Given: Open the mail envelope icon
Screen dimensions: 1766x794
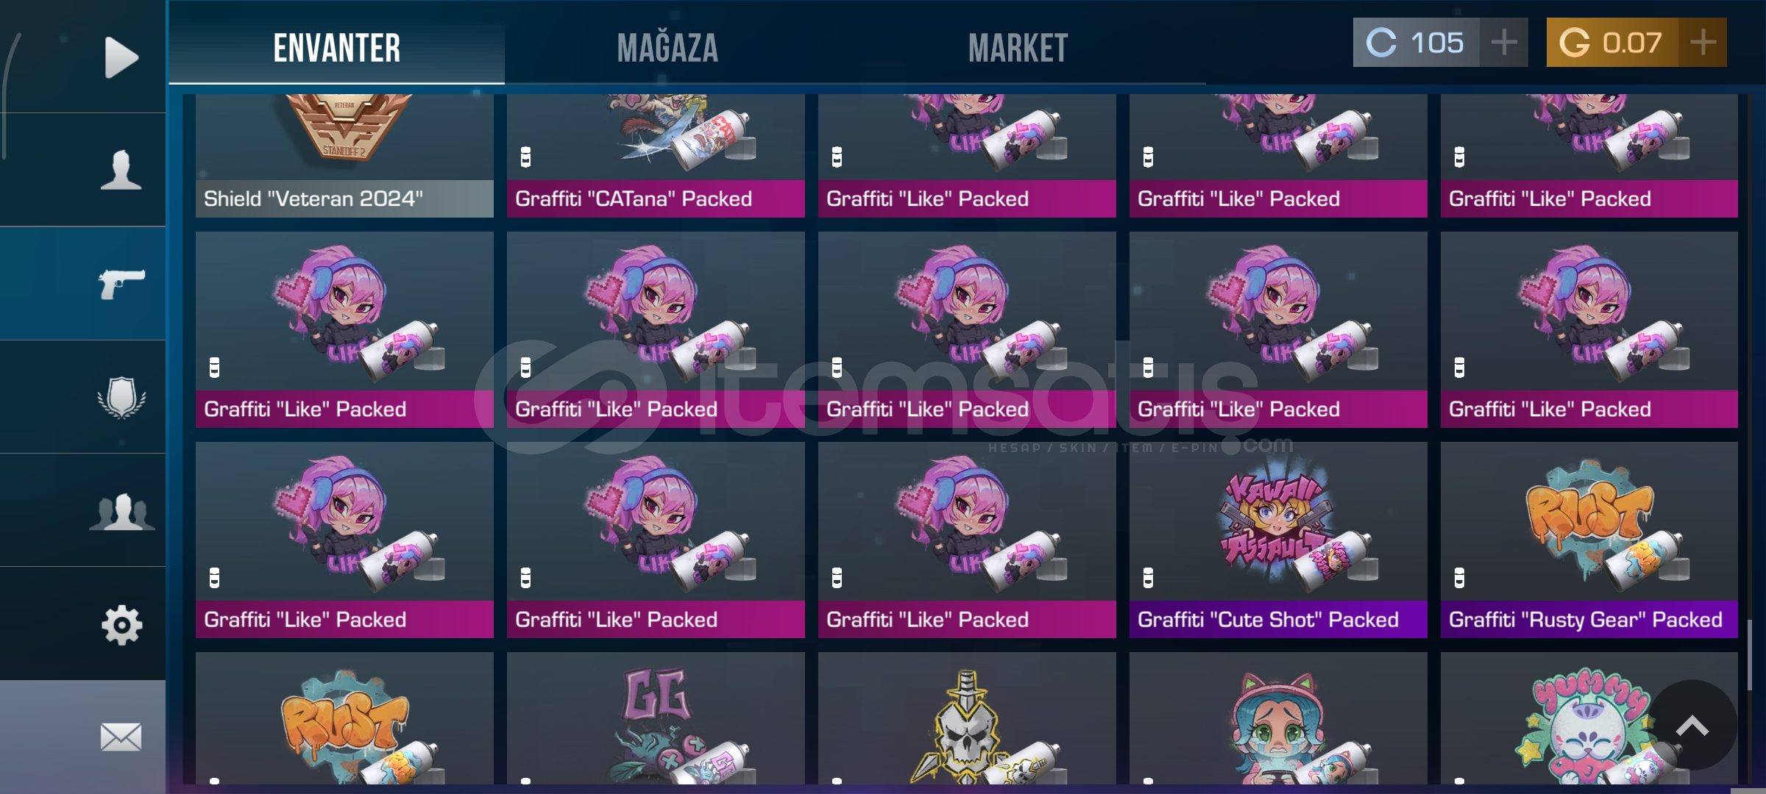Looking at the screenshot, I should click(x=121, y=737).
